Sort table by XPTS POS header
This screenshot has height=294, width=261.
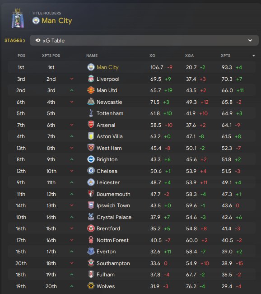[x=51, y=56]
